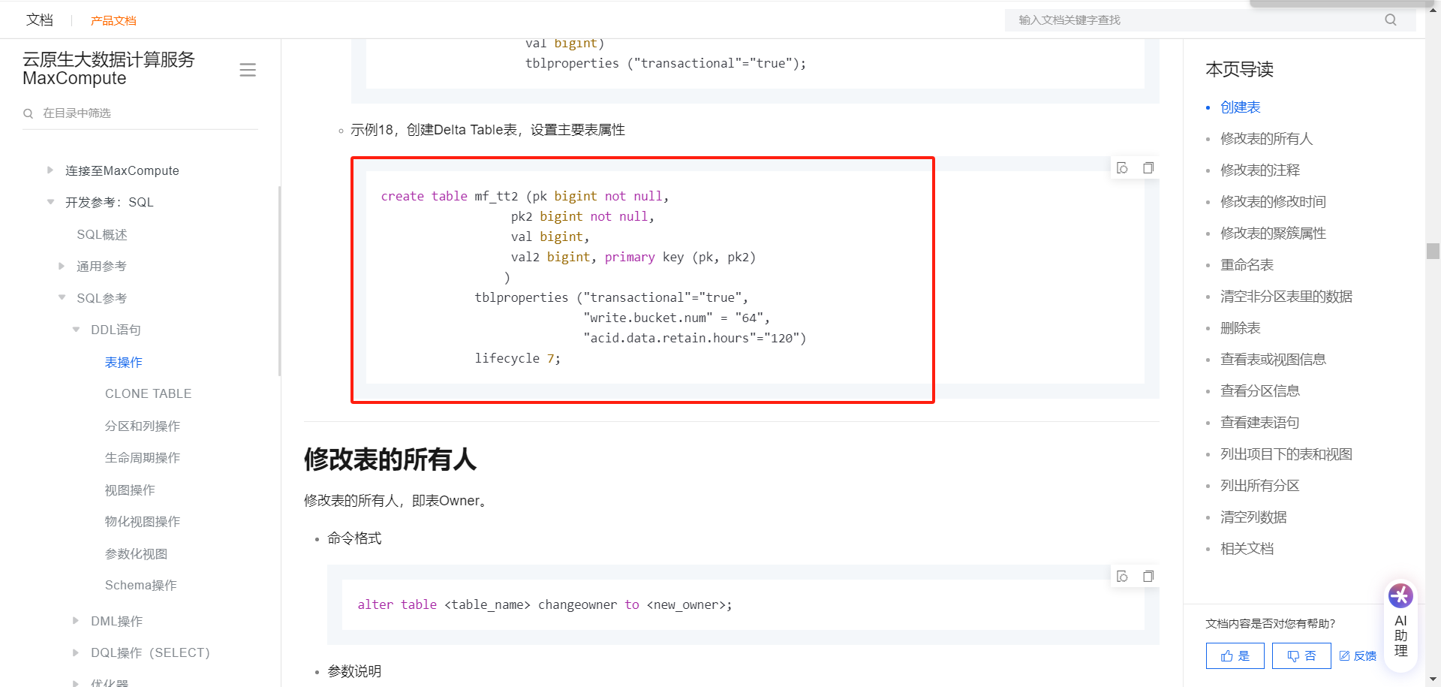The width and height of the screenshot is (1441, 687).
Task: Jump to 列出项目下的表和视图 in page guide
Action: coord(1286,454)
